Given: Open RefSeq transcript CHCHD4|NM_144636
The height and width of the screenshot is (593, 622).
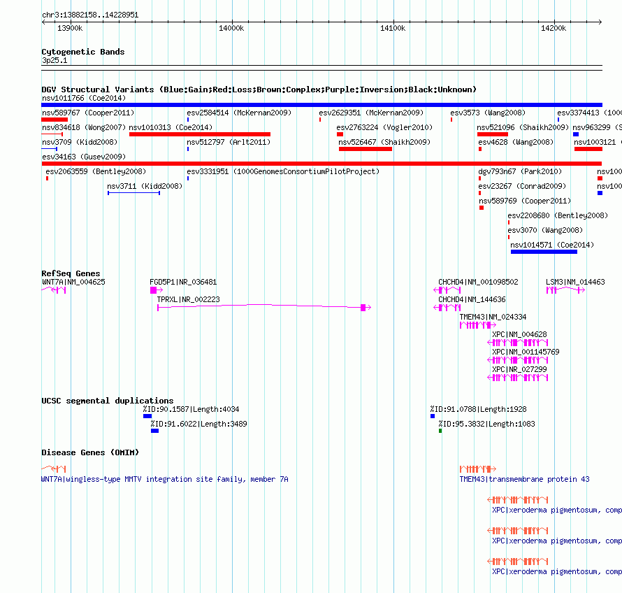Looking at the screenshot, I should pyautogui.click(x=472, y=300).
